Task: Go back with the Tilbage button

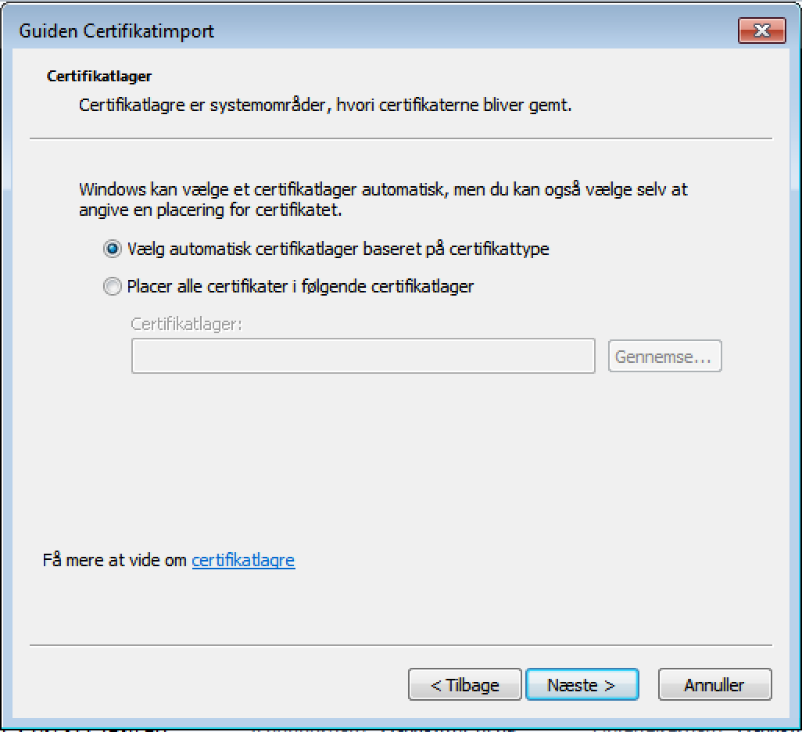Action: [x=464, y=685]
